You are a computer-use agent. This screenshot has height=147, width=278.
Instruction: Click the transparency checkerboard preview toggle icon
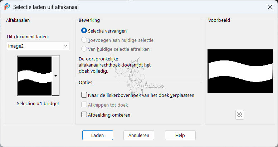pos(240,115)
